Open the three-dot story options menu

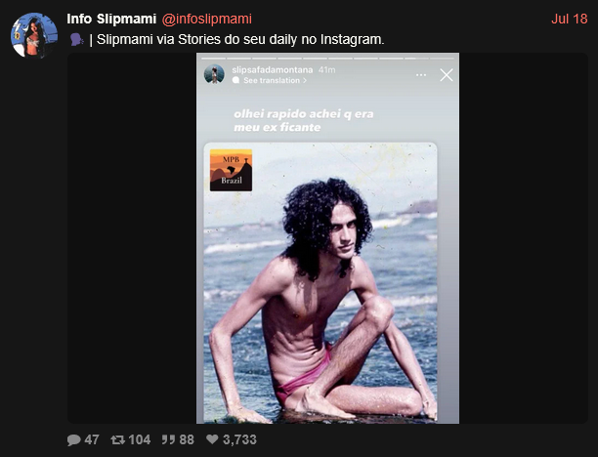pos(421,75)
